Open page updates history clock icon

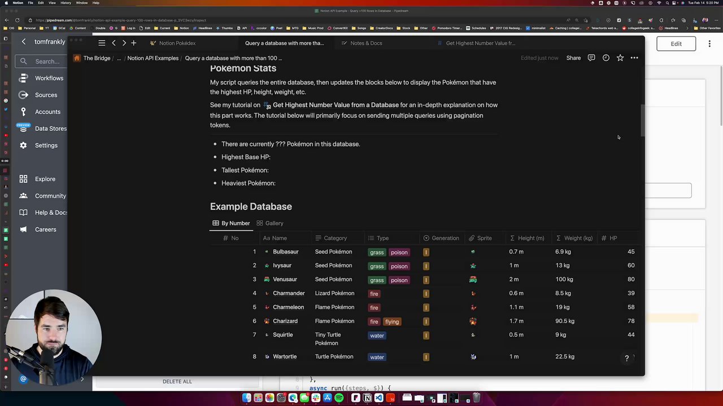[606, 58]
